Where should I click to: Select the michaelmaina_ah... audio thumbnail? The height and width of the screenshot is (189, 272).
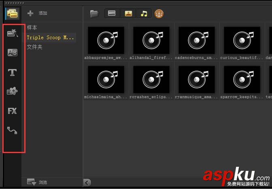pos(106,80)
